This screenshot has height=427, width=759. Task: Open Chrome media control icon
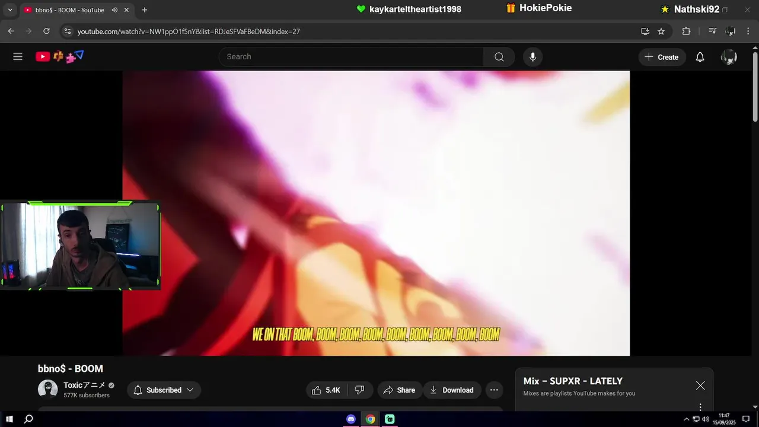(x=713, y=31)
